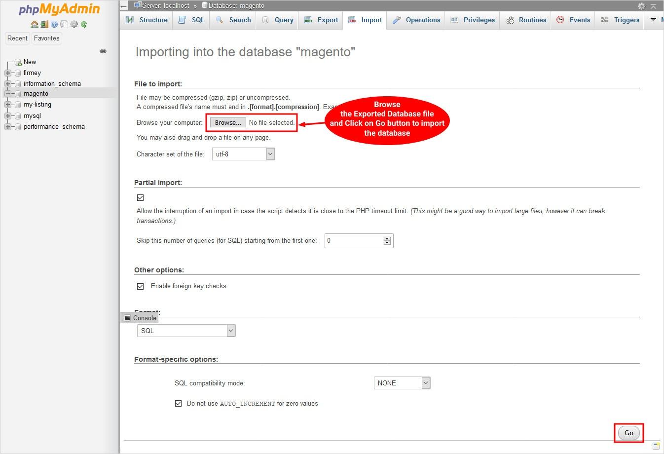Viewport: 664px width, 454px height.
Task: Collapse the top menu with double-chevron icon
Action: pyautogui.click(x=654, y=6)
